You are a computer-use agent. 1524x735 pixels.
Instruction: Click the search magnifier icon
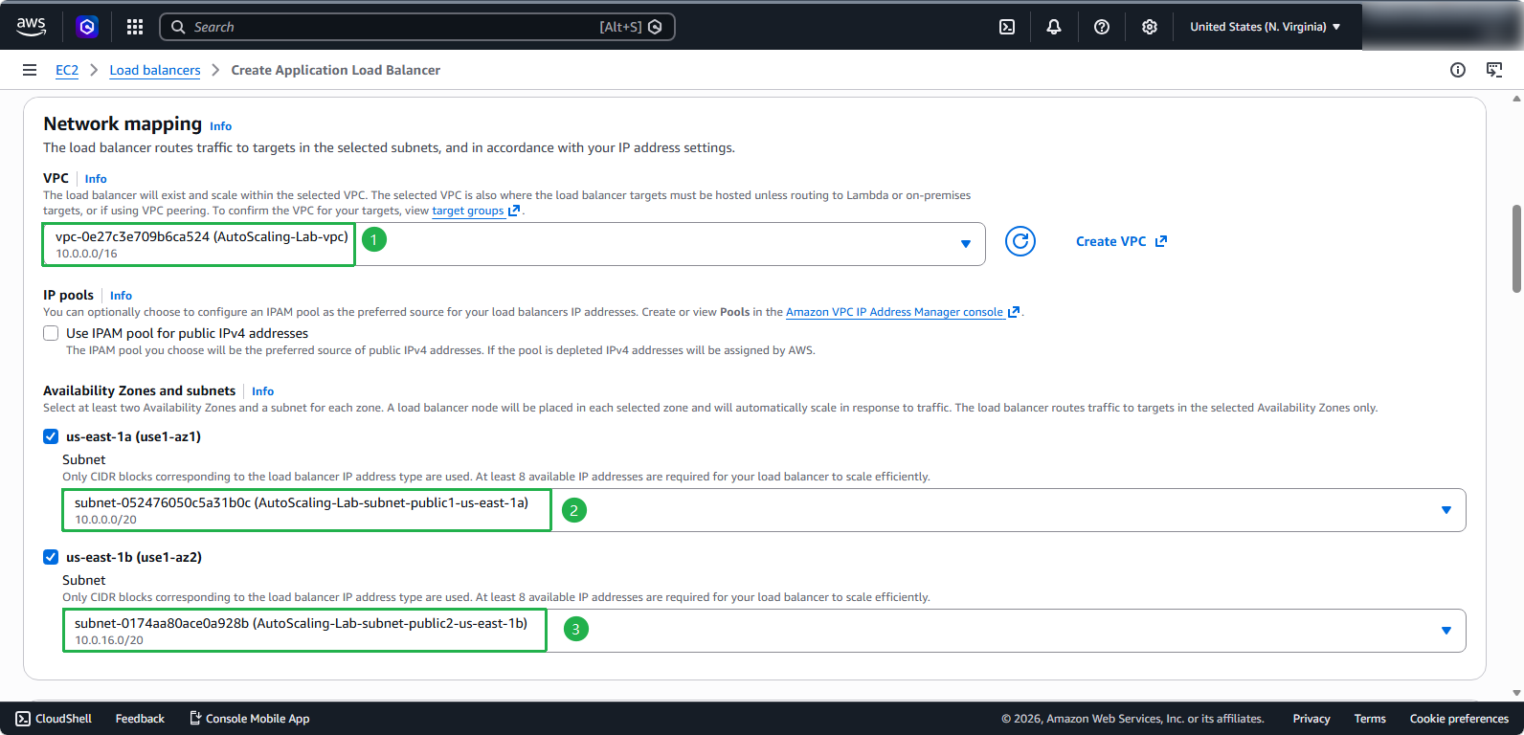coord(178,27)
